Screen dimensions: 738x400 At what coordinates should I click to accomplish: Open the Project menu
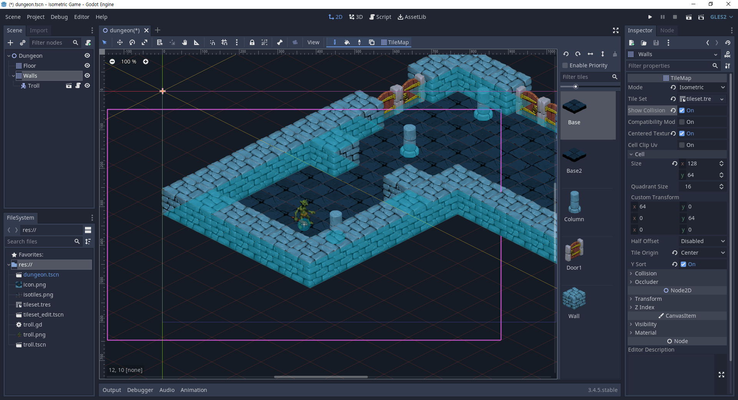pyautogui.click(x=36, y=17)
